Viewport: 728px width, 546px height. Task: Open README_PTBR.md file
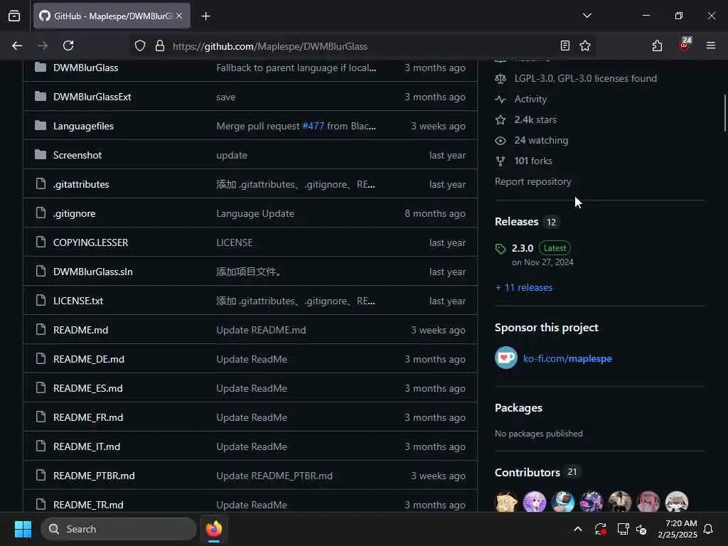(x=95, y=476)
